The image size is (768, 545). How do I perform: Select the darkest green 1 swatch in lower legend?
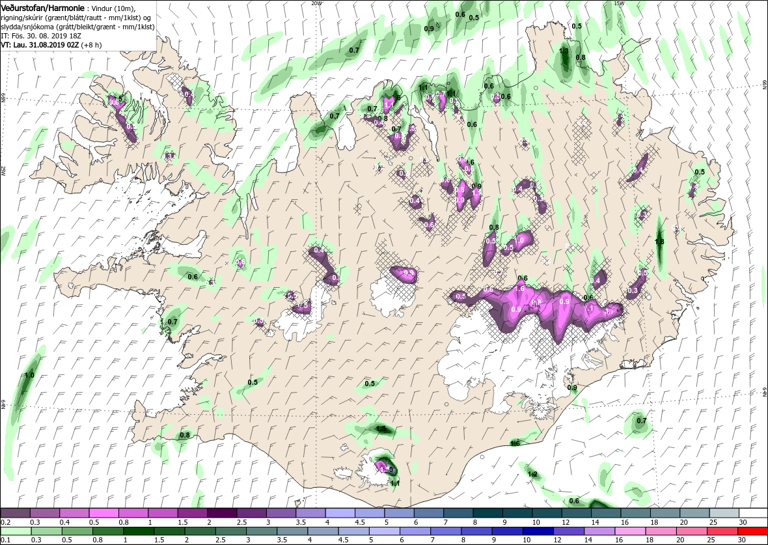pyautogui.click(x=139, y=531)
